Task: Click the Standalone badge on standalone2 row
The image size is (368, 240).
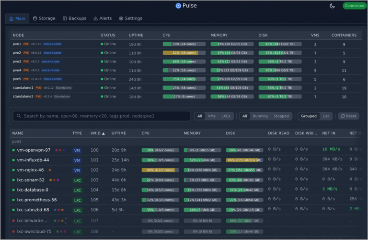Action: tap(62, 96)
